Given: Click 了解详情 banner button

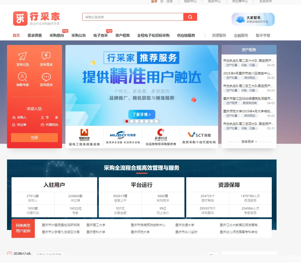Looking at the screenshot, I should [x=142, y=114].
